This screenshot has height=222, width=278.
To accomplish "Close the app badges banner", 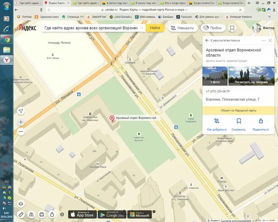I will coord(154,211).
